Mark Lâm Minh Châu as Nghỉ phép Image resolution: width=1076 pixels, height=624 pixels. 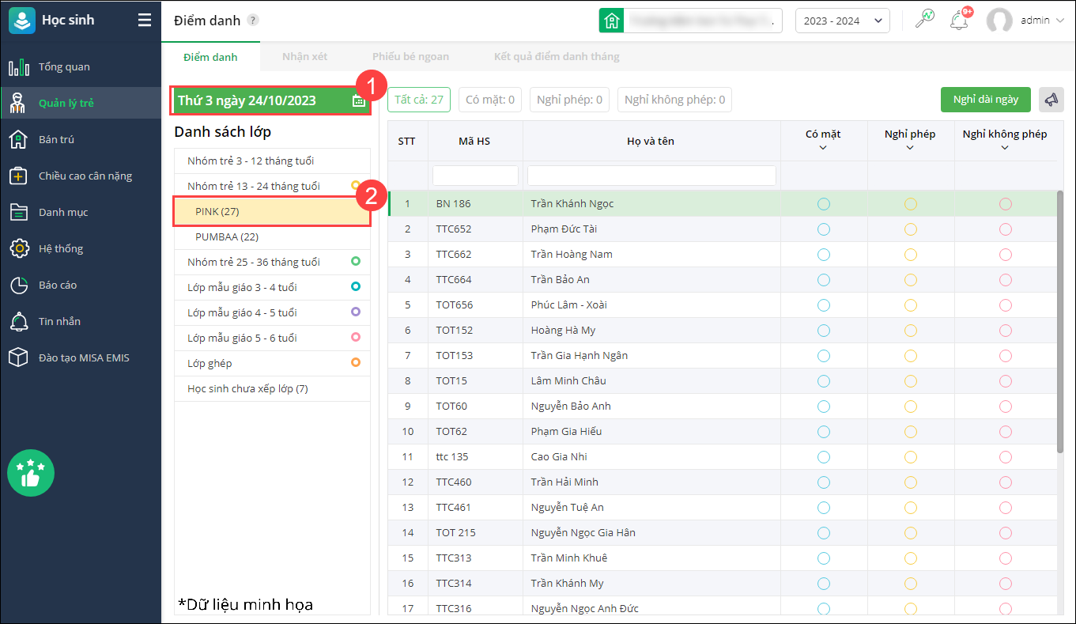911,381
